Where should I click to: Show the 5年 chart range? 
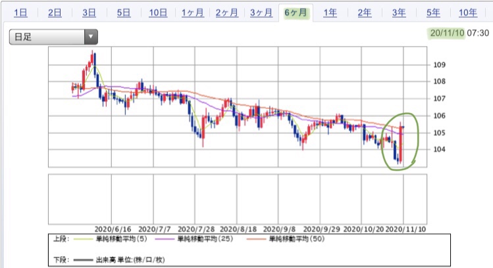[433, 13]
